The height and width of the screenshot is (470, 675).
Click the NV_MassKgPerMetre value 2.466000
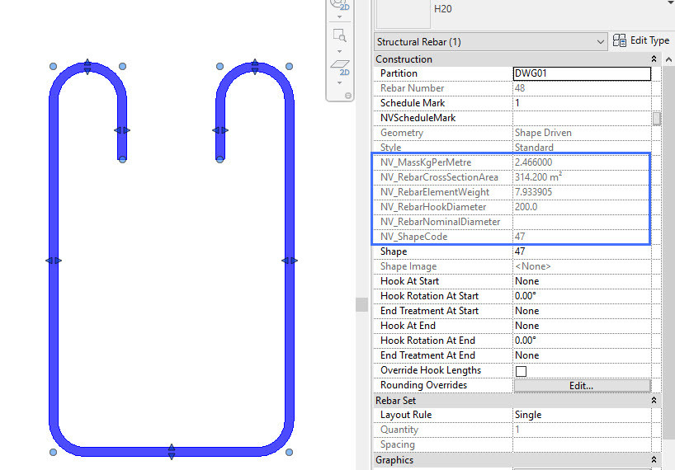click(533, 162)
